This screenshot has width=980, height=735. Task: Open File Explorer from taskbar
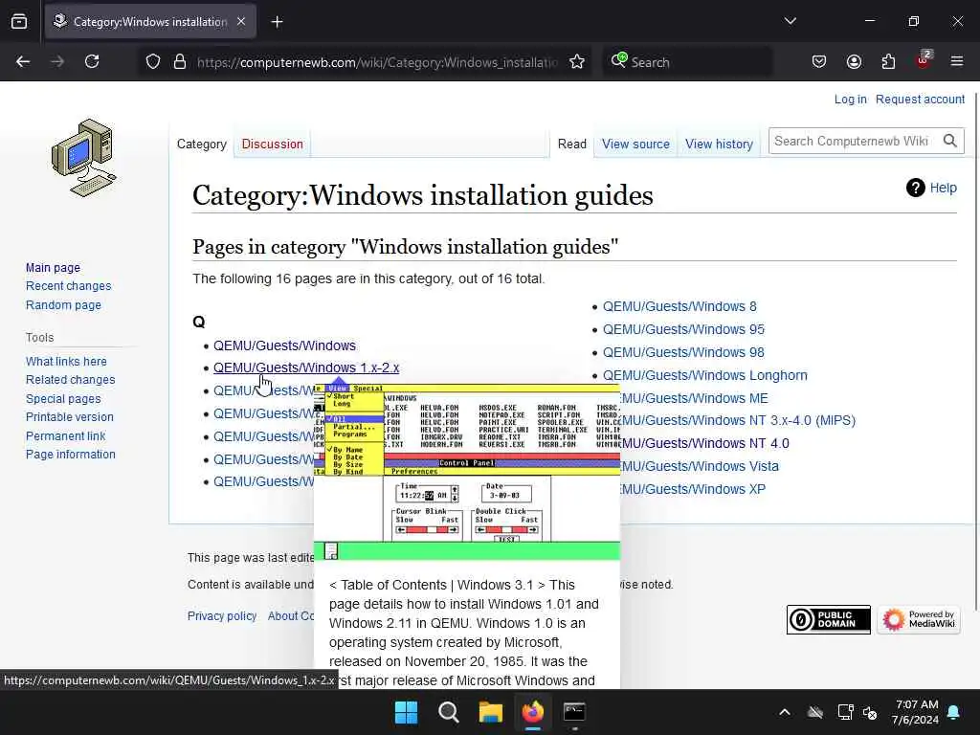(x=491, y=712)
